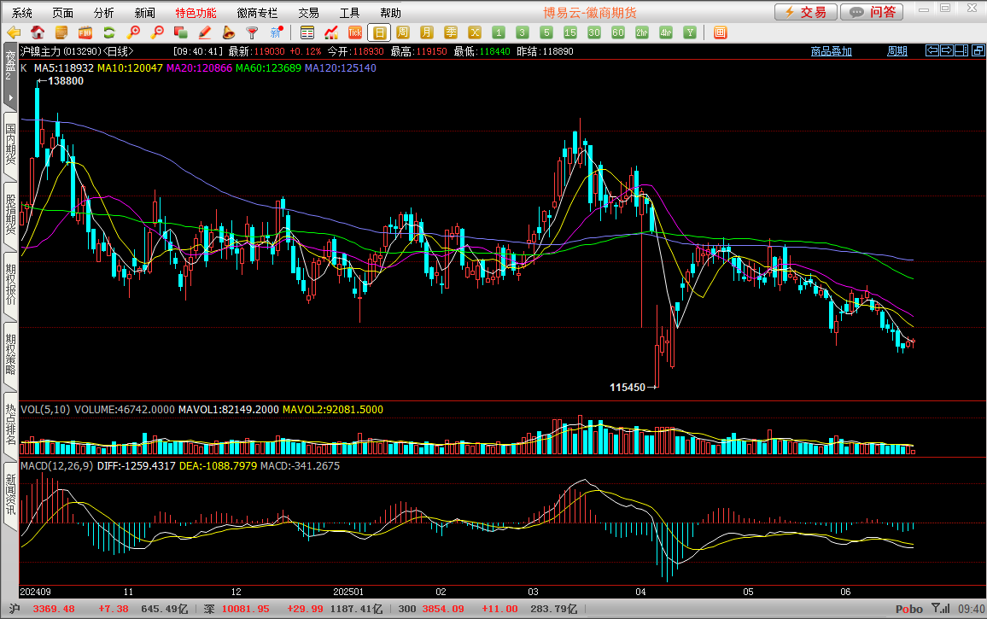The image size is (987, 619).
Task: Click the 交易 trade button
Action: click(805, 12)
